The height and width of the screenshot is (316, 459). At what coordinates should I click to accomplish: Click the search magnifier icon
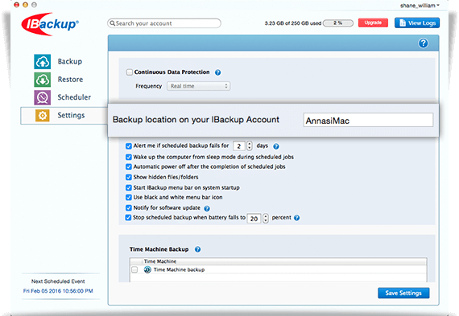point(113,23)
